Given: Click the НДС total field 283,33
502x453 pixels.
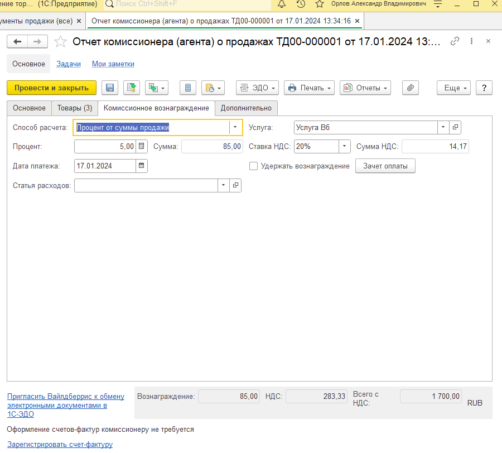Looking at the screenshot, I should click(316, 396).
